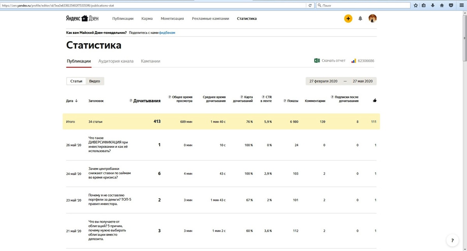Sort by the Показы column header

tap(293, 101)
